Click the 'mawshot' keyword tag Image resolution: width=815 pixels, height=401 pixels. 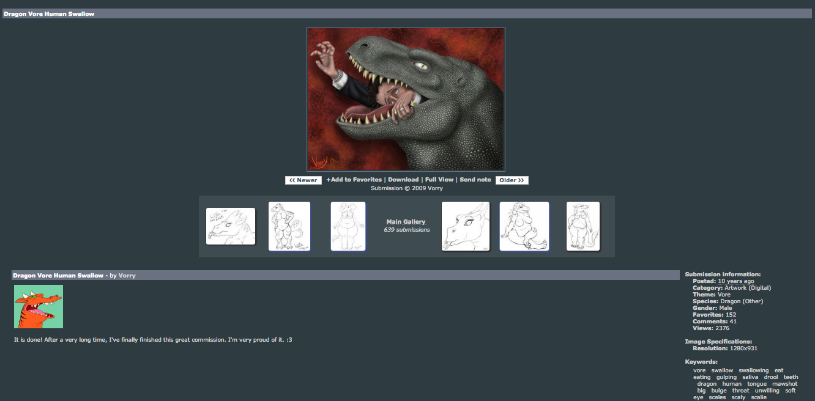coord(785,384)
